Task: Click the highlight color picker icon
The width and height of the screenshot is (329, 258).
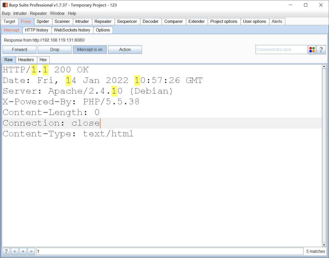Action: pos(312,49)
